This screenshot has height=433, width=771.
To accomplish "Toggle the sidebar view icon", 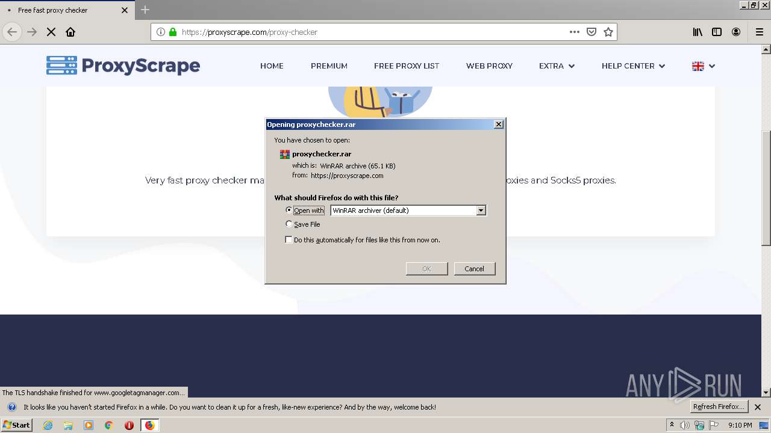I will 717,32.
